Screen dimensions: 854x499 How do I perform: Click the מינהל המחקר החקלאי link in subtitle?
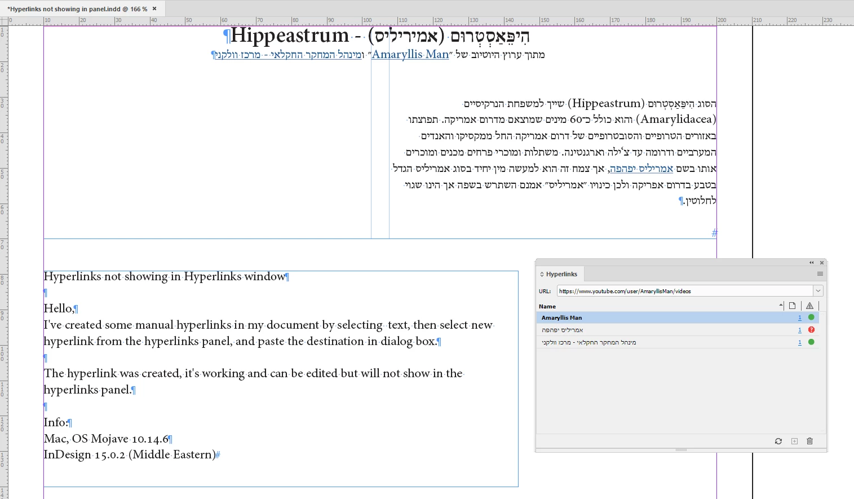click(289, 55)
